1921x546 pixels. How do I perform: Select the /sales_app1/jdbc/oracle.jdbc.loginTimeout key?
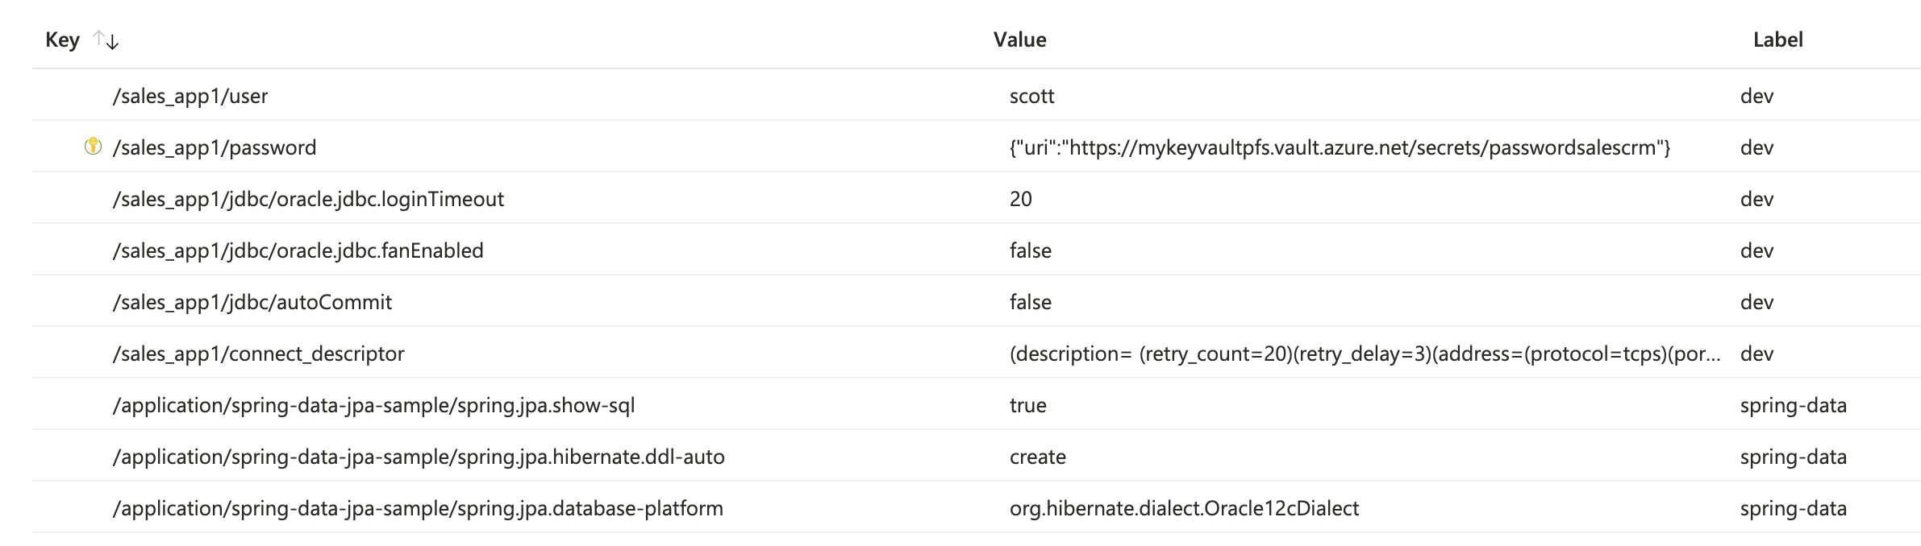309,199
